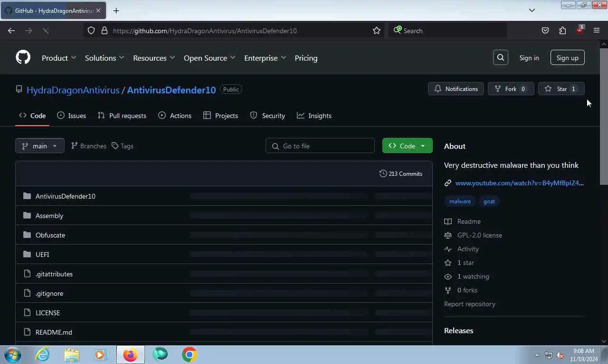Open the Windows Start button
Viewport: 608px width, 364px height.
[x=12, y=355]
